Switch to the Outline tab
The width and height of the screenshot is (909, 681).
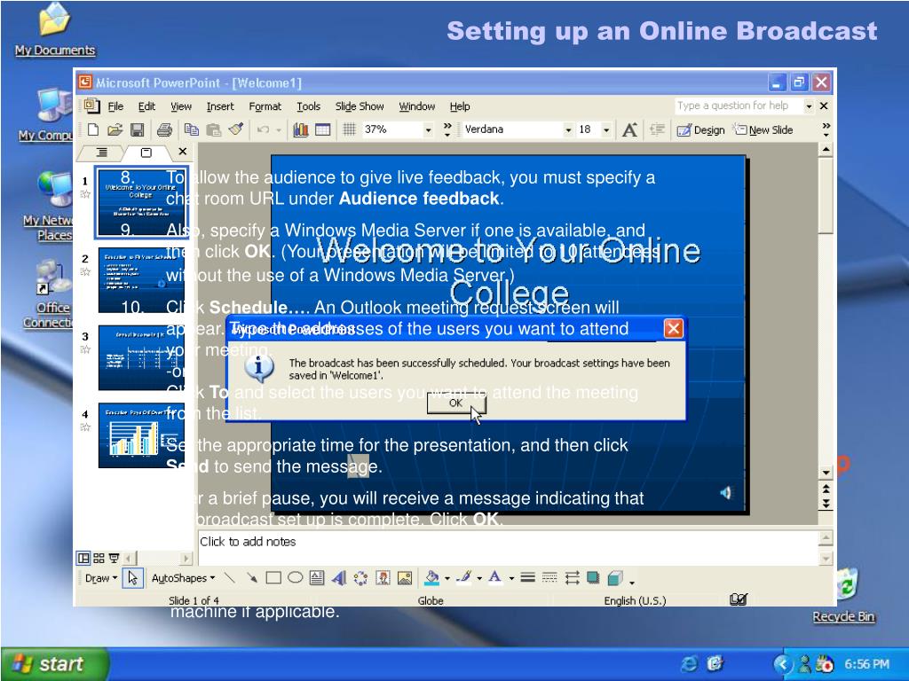click(x=101, y=153)
